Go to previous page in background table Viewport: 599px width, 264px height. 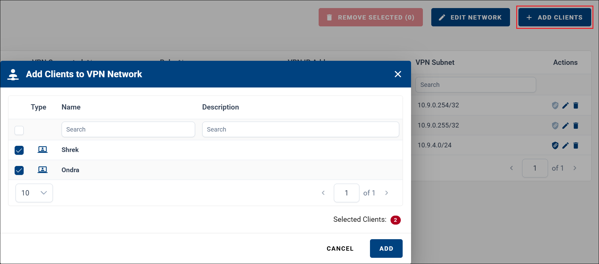[512, 168]
